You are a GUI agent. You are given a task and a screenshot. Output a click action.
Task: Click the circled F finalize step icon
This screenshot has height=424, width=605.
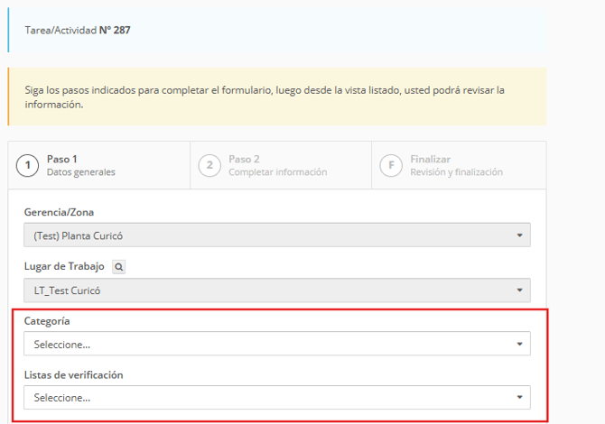pos(390,166)
